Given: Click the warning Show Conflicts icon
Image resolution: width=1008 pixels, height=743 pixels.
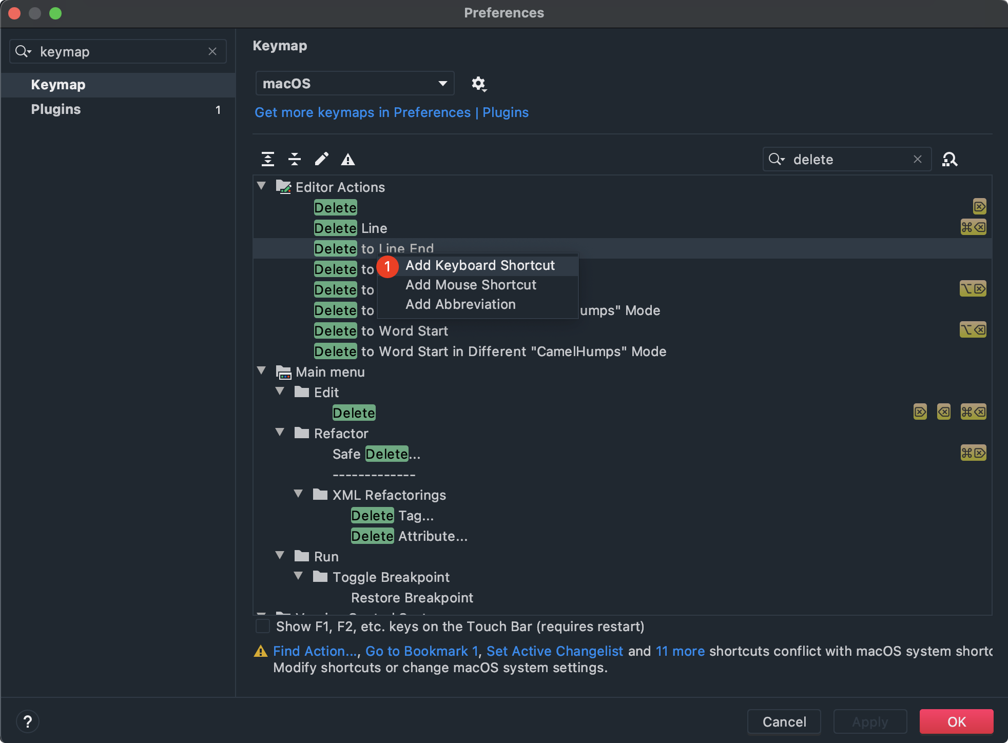Looking at the screenshot, I should 348,160.
